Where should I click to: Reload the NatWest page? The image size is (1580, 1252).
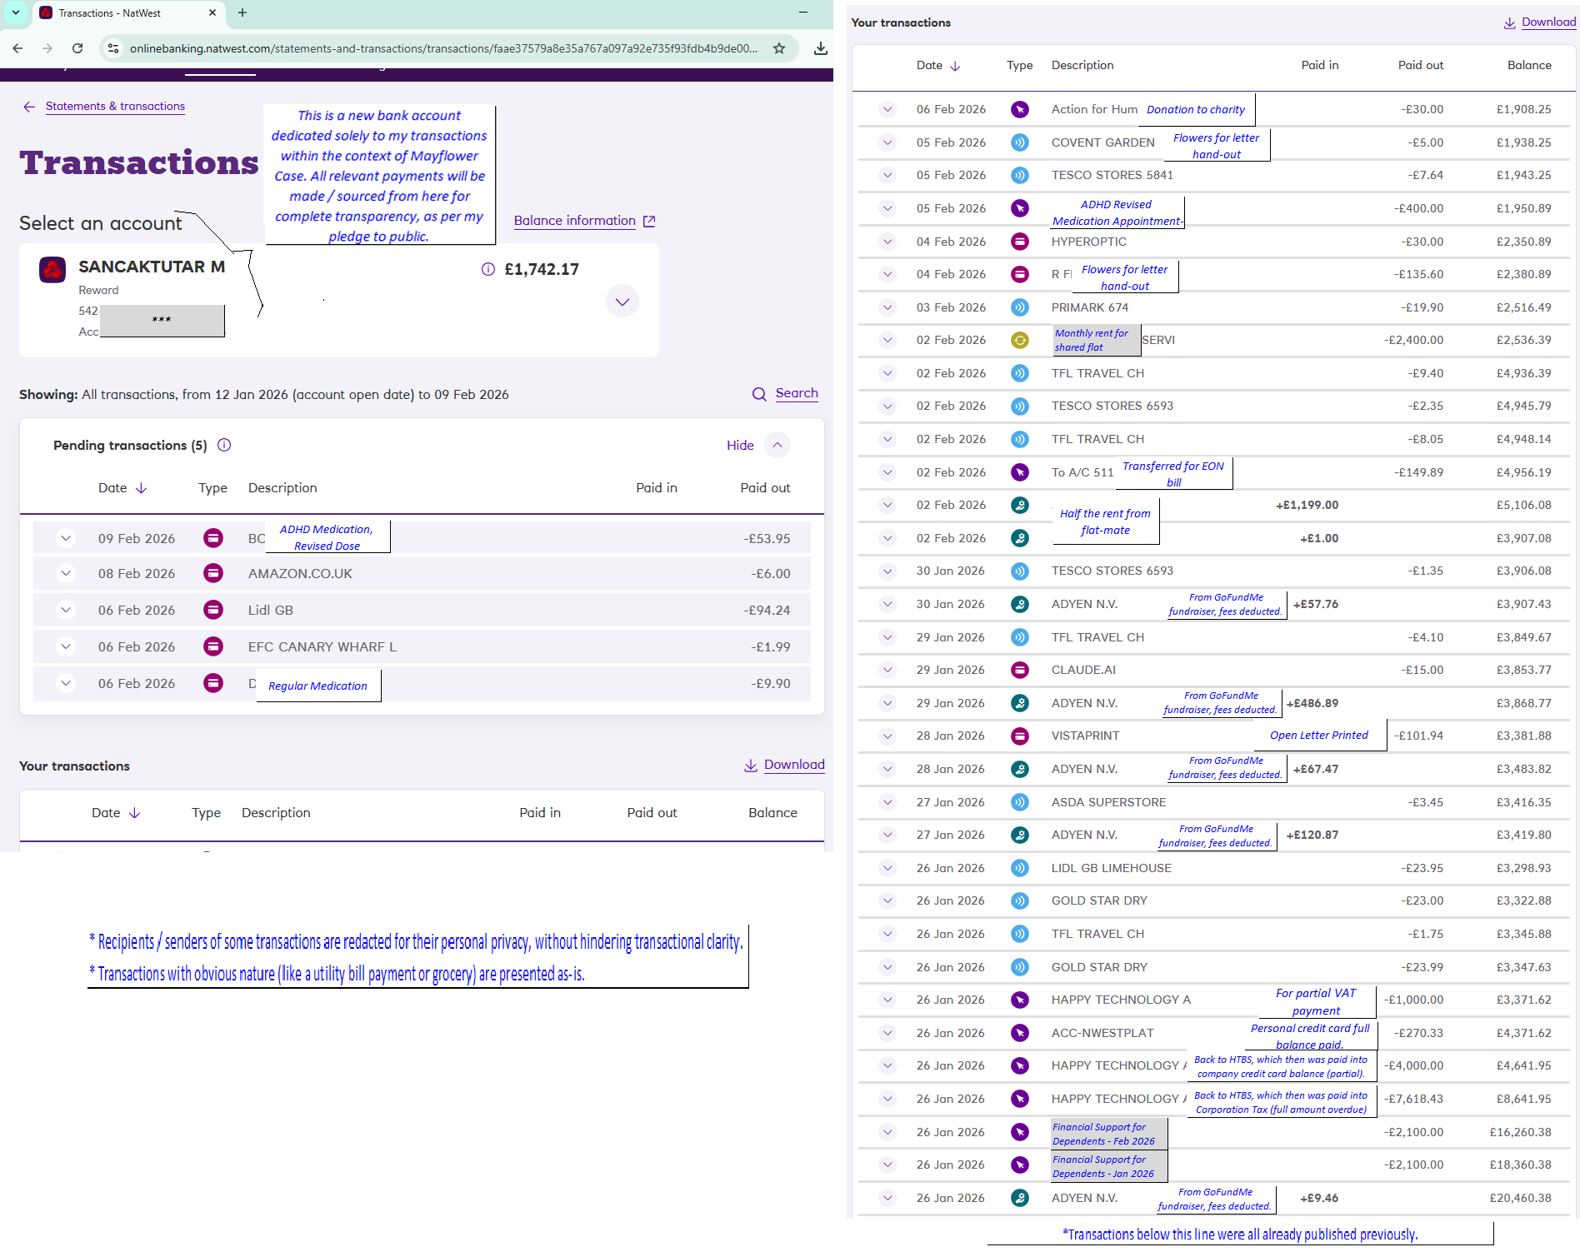coord(77,48)
